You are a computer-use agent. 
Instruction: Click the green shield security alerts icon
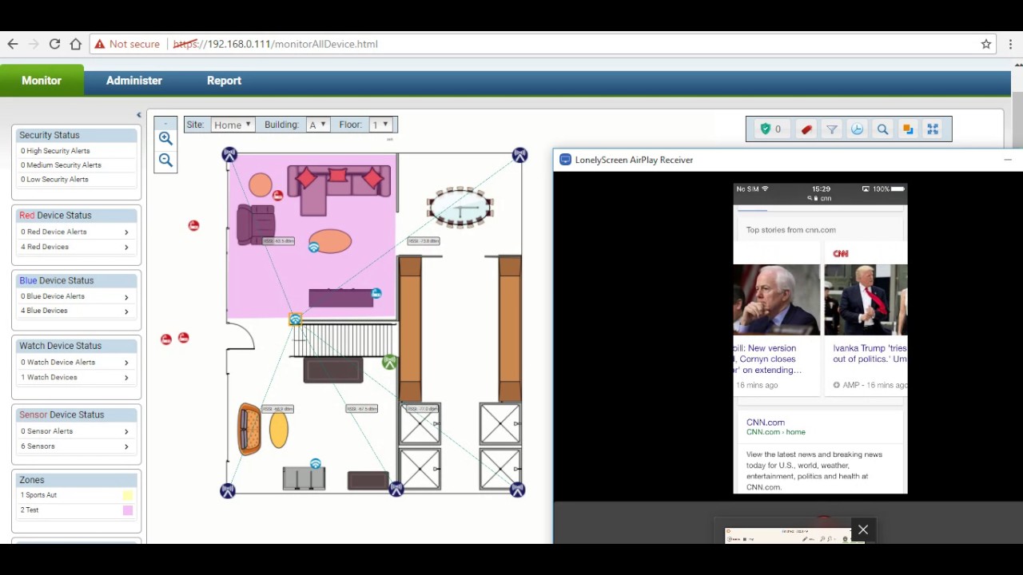(766, 129)
